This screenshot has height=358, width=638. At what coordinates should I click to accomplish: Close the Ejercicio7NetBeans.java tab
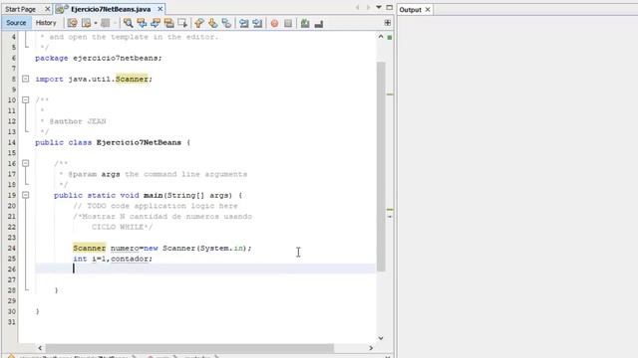(x=160, y=9)
